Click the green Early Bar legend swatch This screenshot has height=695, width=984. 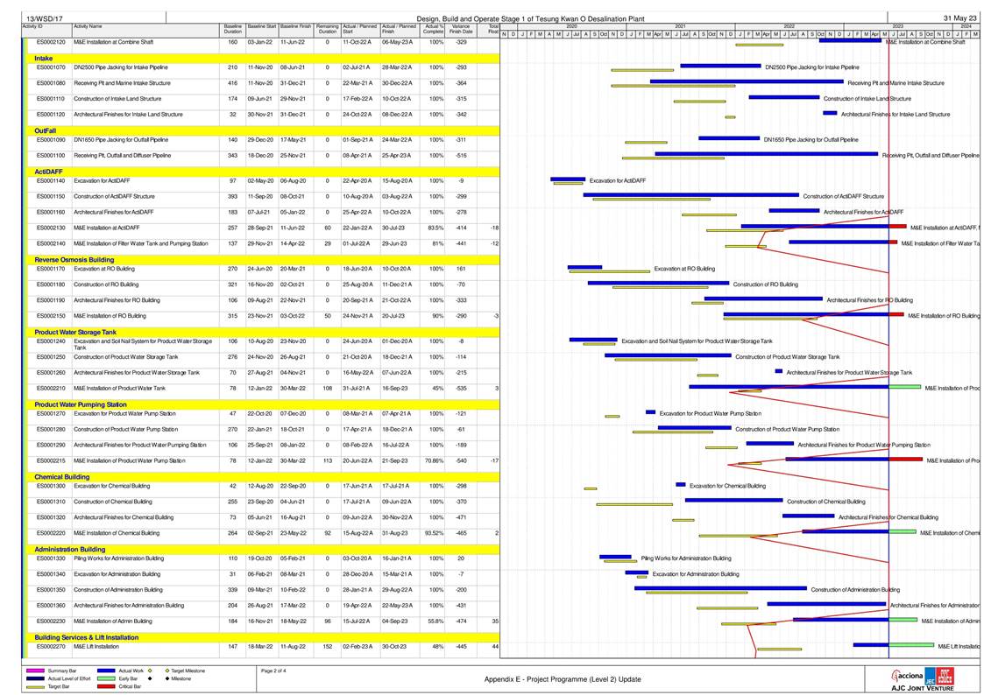pos(107,678)
